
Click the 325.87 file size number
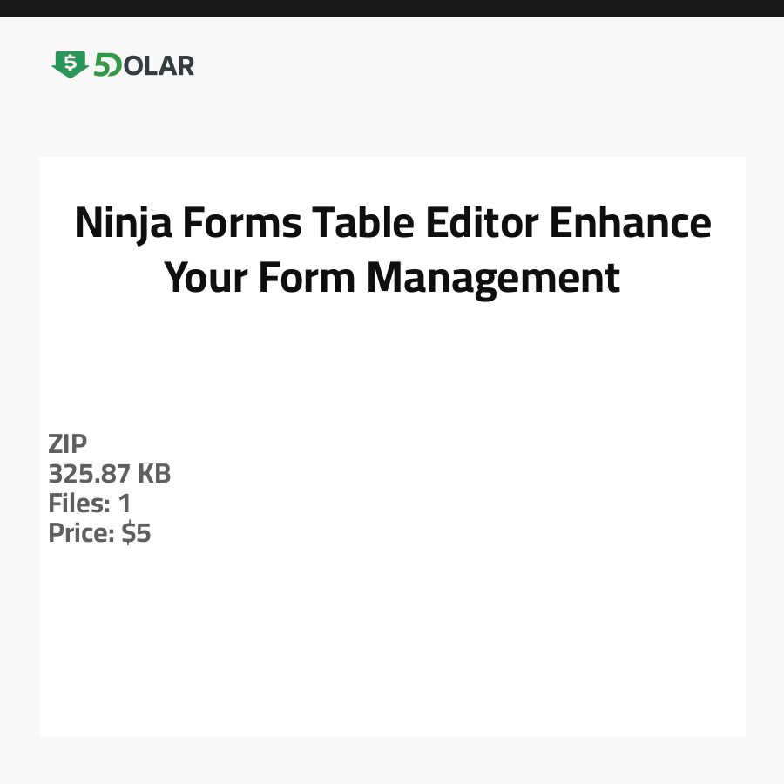[90, 474]
